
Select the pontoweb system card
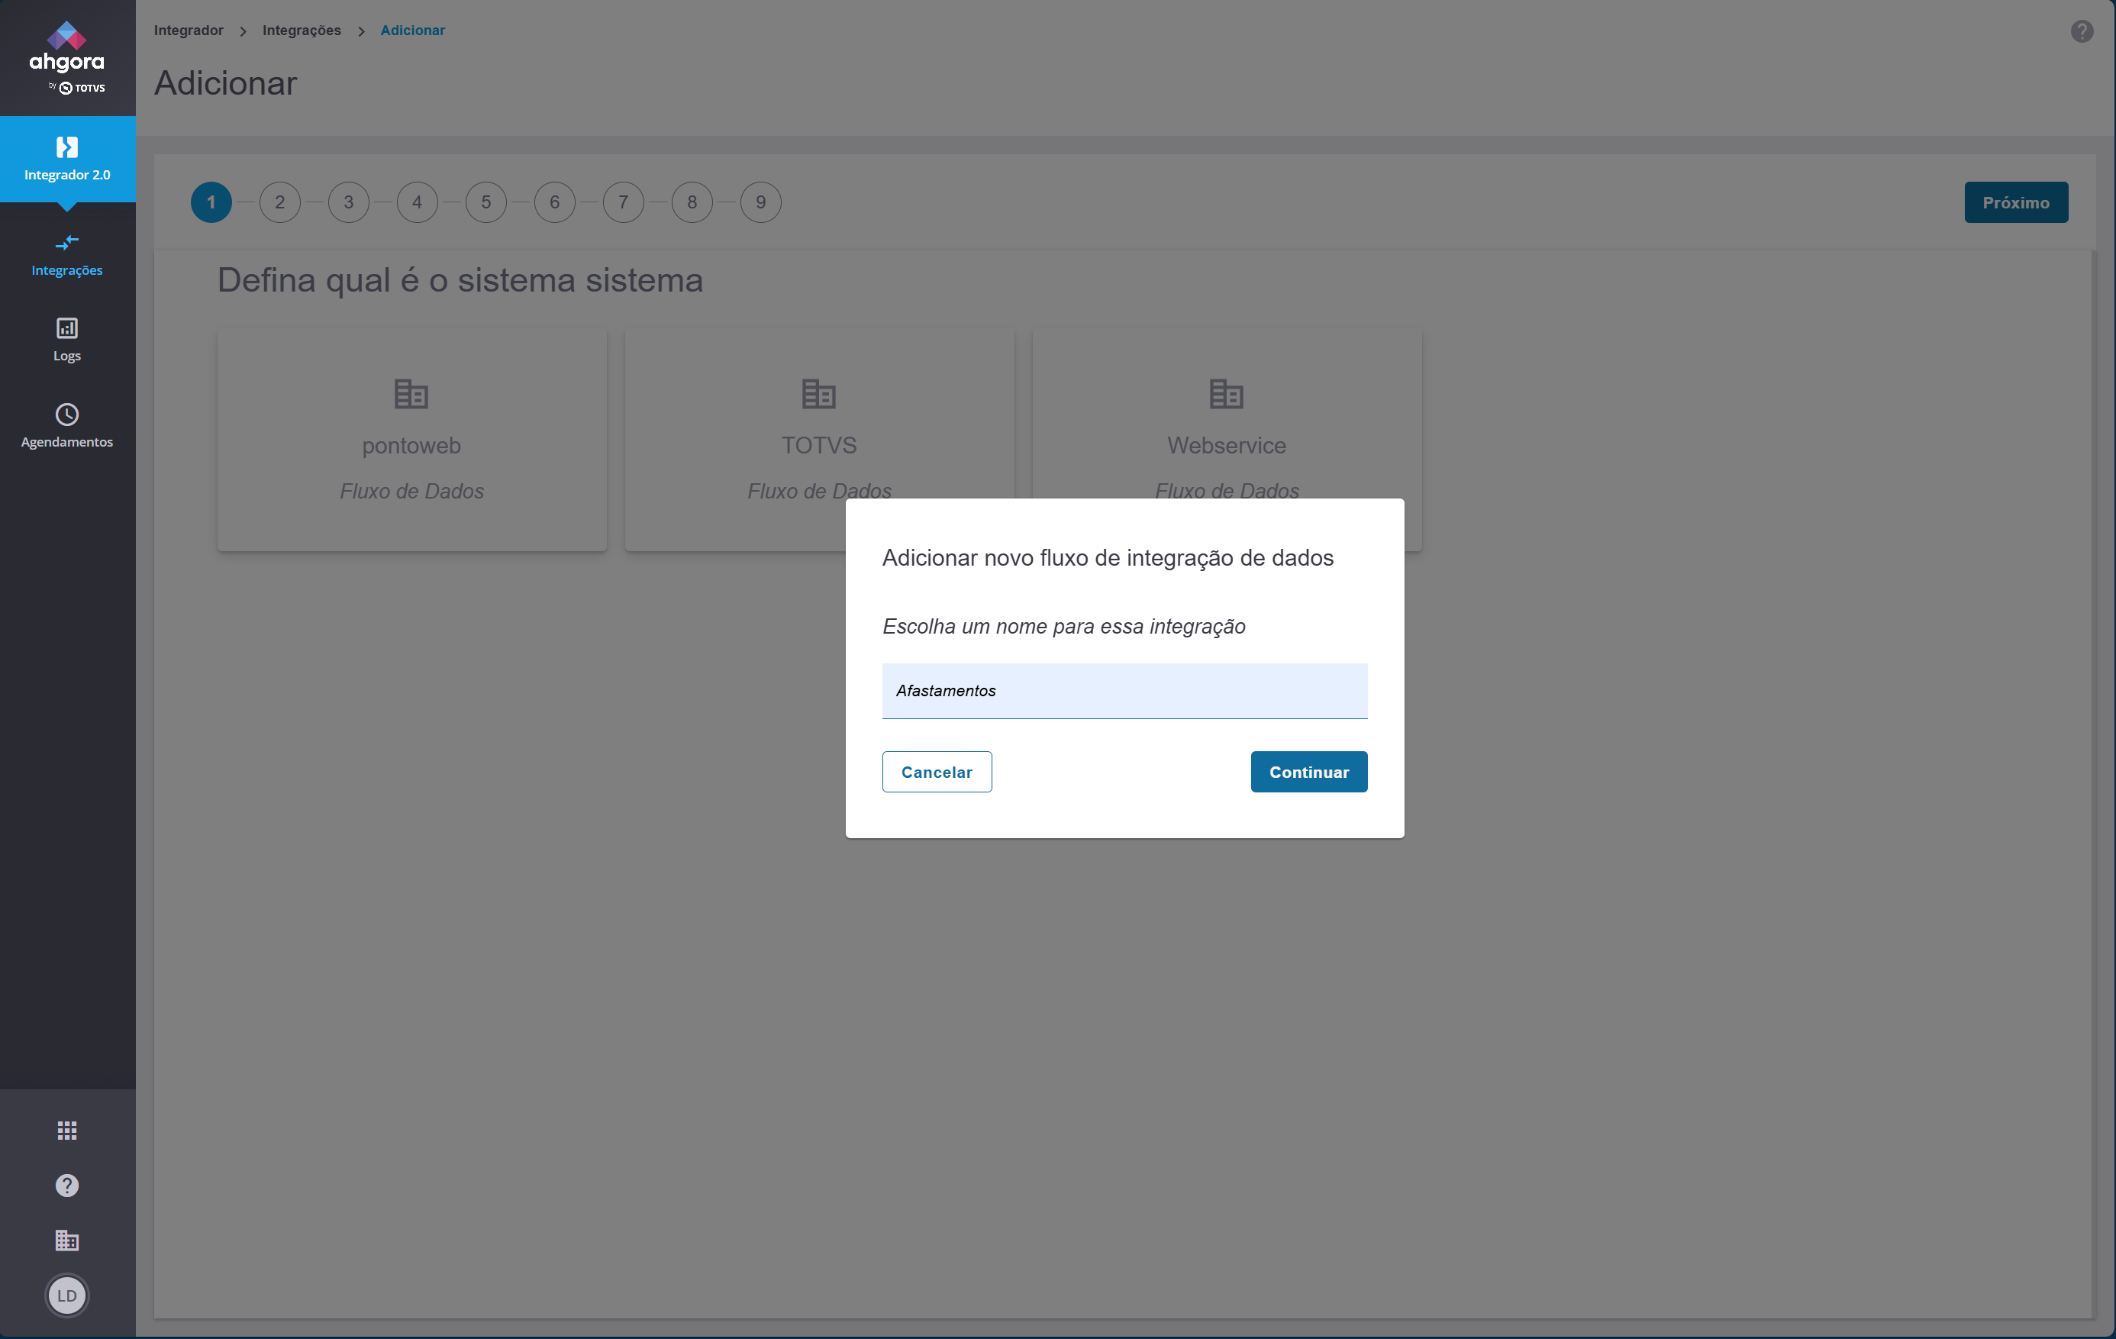[411, 439]
